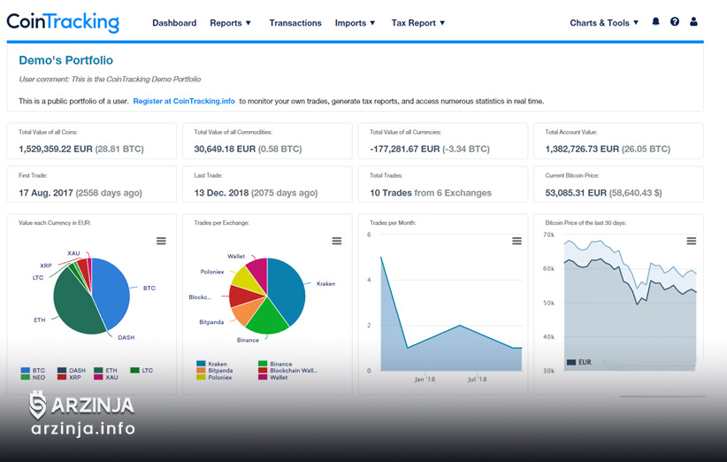Click the 1,382,726.73 EUR account value

coord(582,149)
